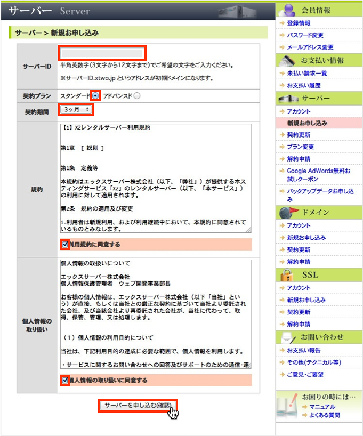
Task: Click inside the 規約 terms text area
Action: (156, 178)
